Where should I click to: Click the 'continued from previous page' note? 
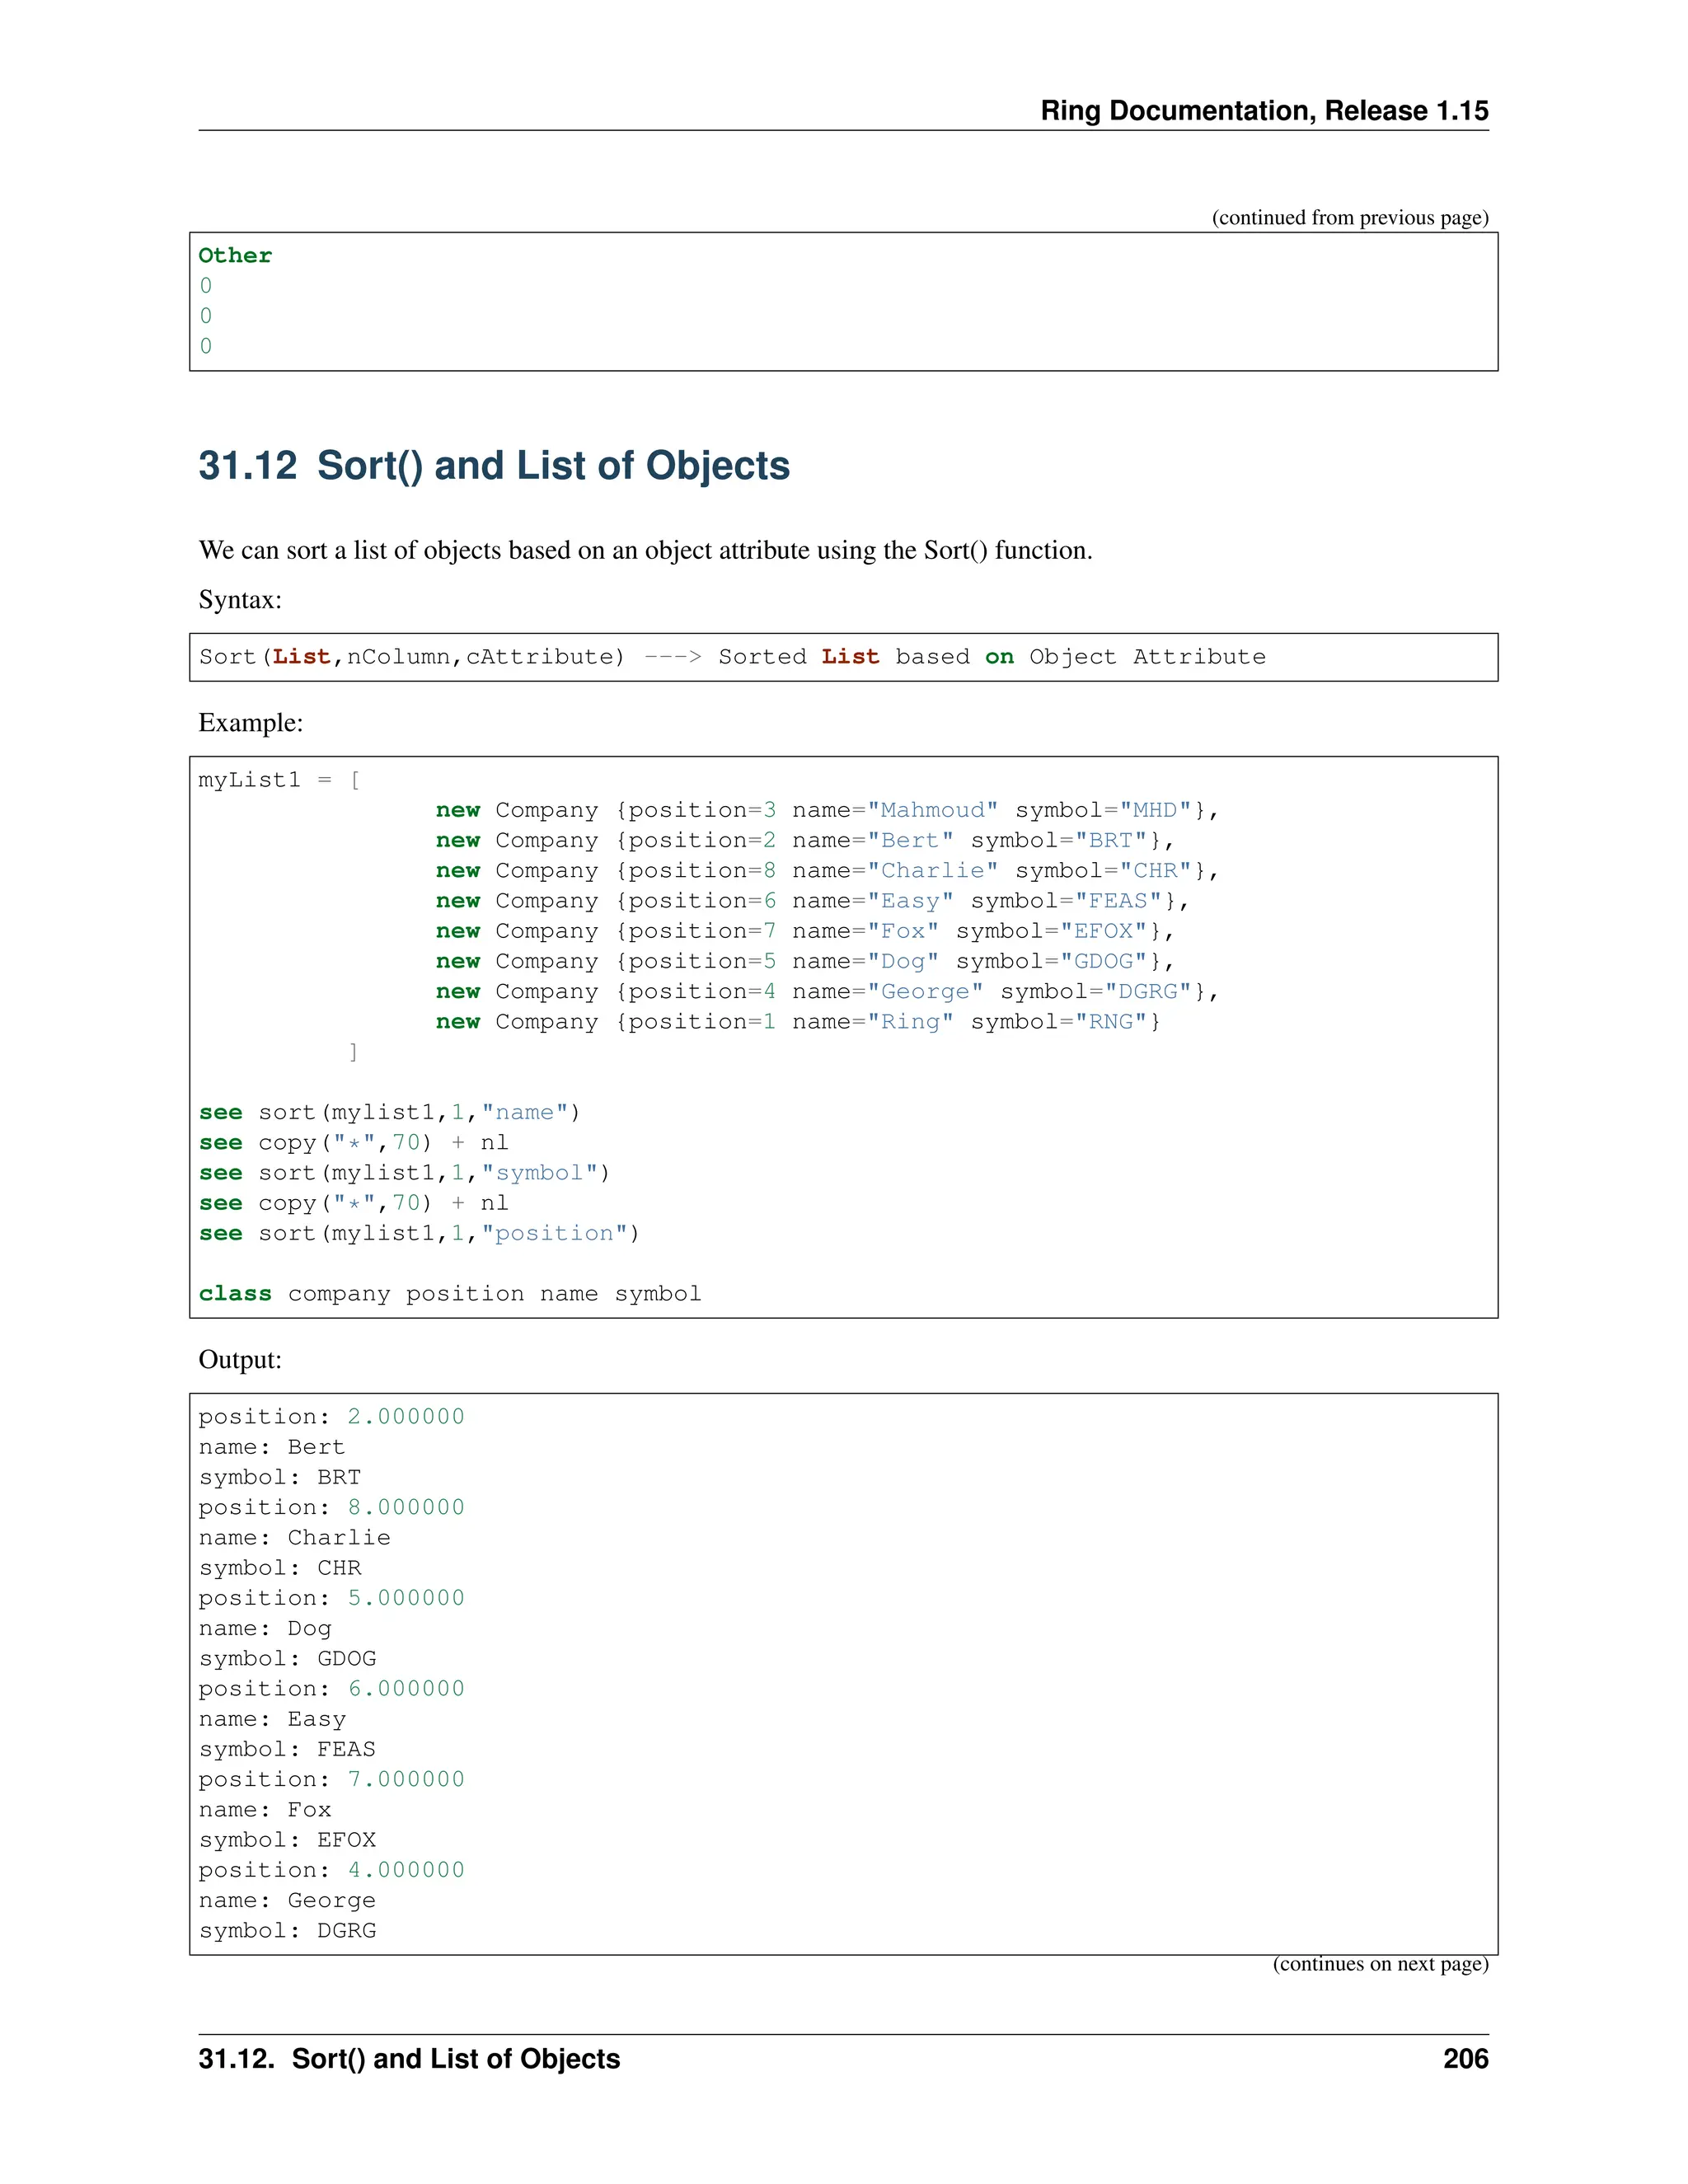click(1349, 218)
